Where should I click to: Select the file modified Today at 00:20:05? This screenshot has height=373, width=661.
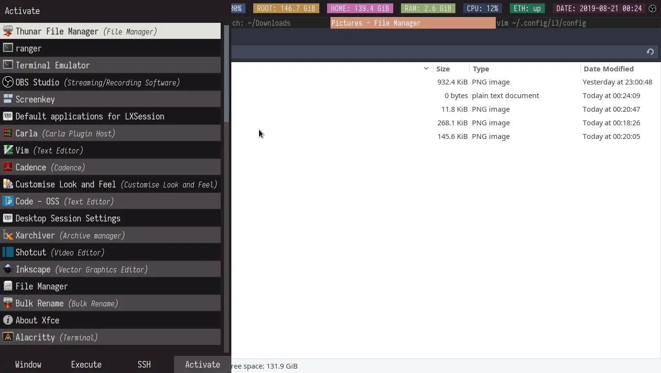pyautogui.click(x=446, y=136)
